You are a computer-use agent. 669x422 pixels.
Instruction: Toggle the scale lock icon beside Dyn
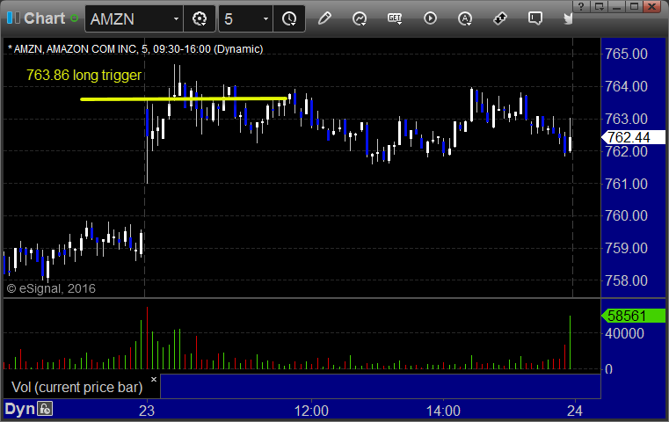[x=45, y=409]
